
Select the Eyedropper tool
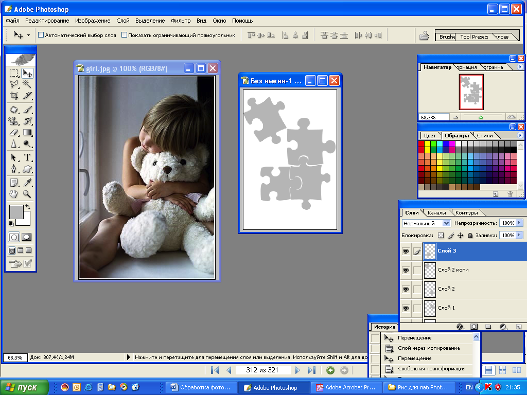27,183
